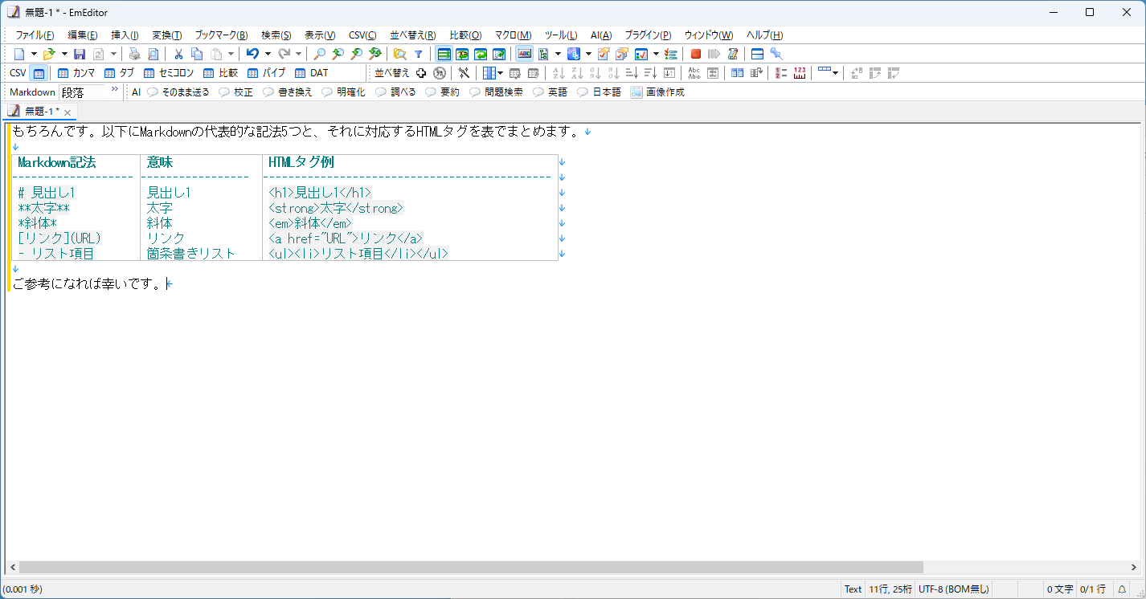Click the 並べ替え toolbar label
The height and width of the screenshot is (599, 1146).
(392, 73)
